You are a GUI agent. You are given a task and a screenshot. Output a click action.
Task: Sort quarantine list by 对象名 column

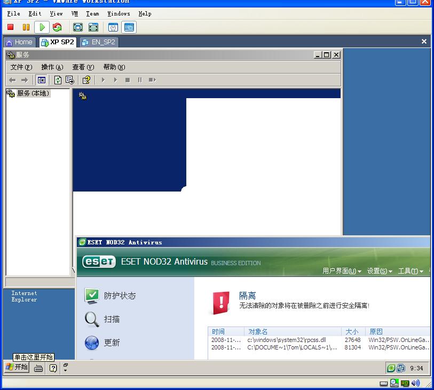(293, 331)
